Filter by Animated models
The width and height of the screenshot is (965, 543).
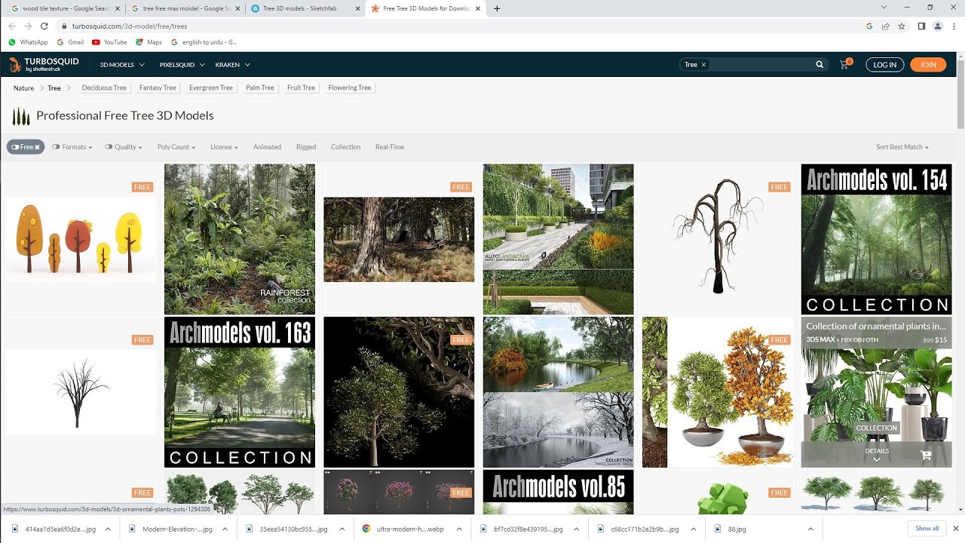pos(267,147)
